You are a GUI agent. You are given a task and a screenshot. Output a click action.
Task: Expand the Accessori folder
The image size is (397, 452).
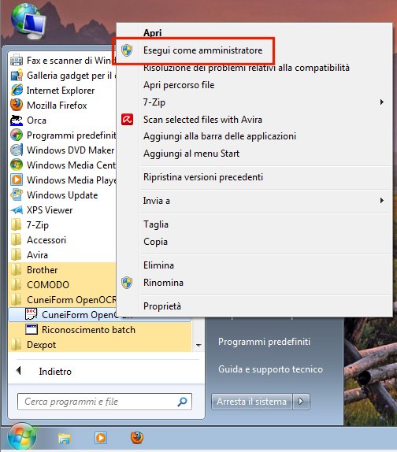point(38,240)
